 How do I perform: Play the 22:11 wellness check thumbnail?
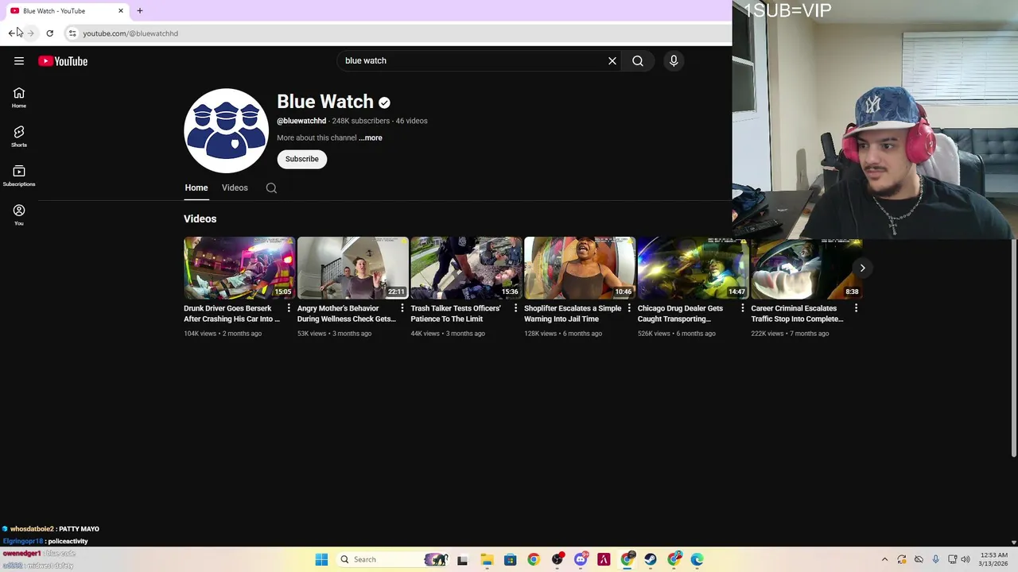[x=353, y=268]
